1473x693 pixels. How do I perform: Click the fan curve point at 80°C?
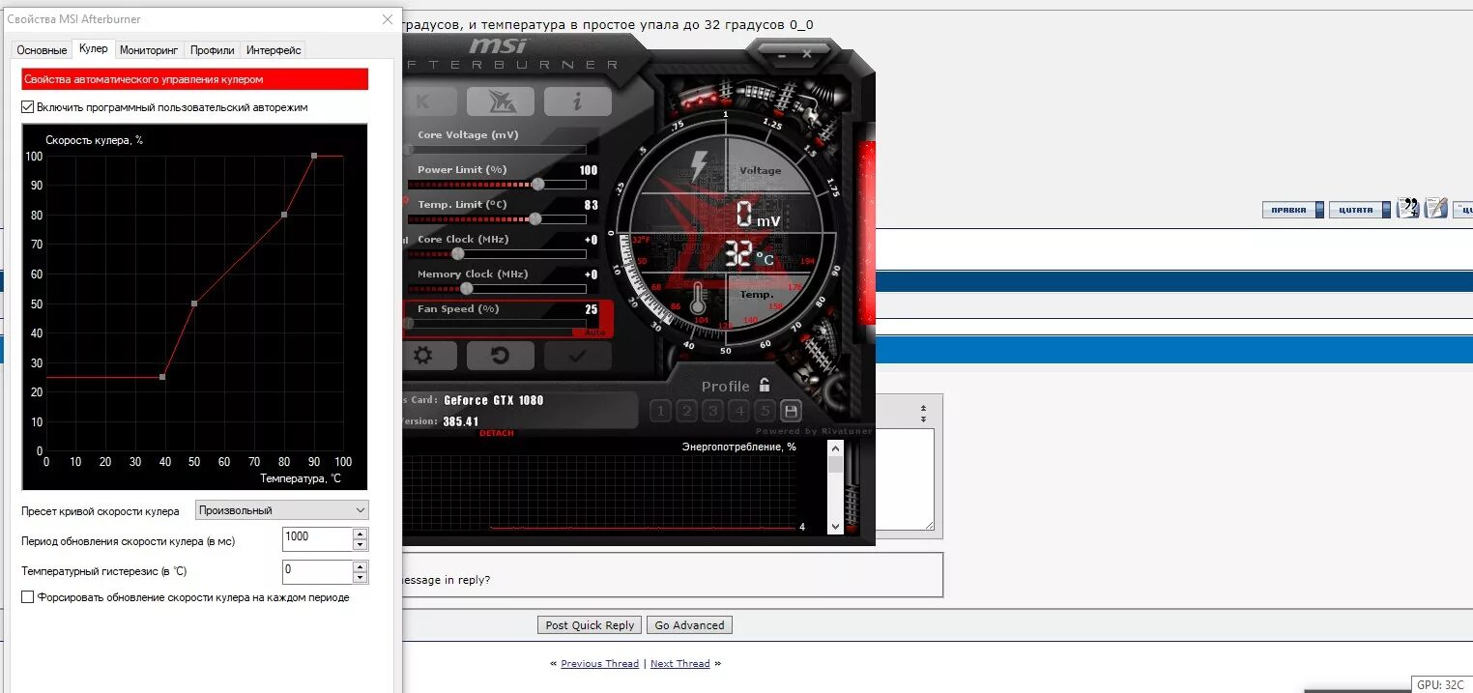(284, 215)
